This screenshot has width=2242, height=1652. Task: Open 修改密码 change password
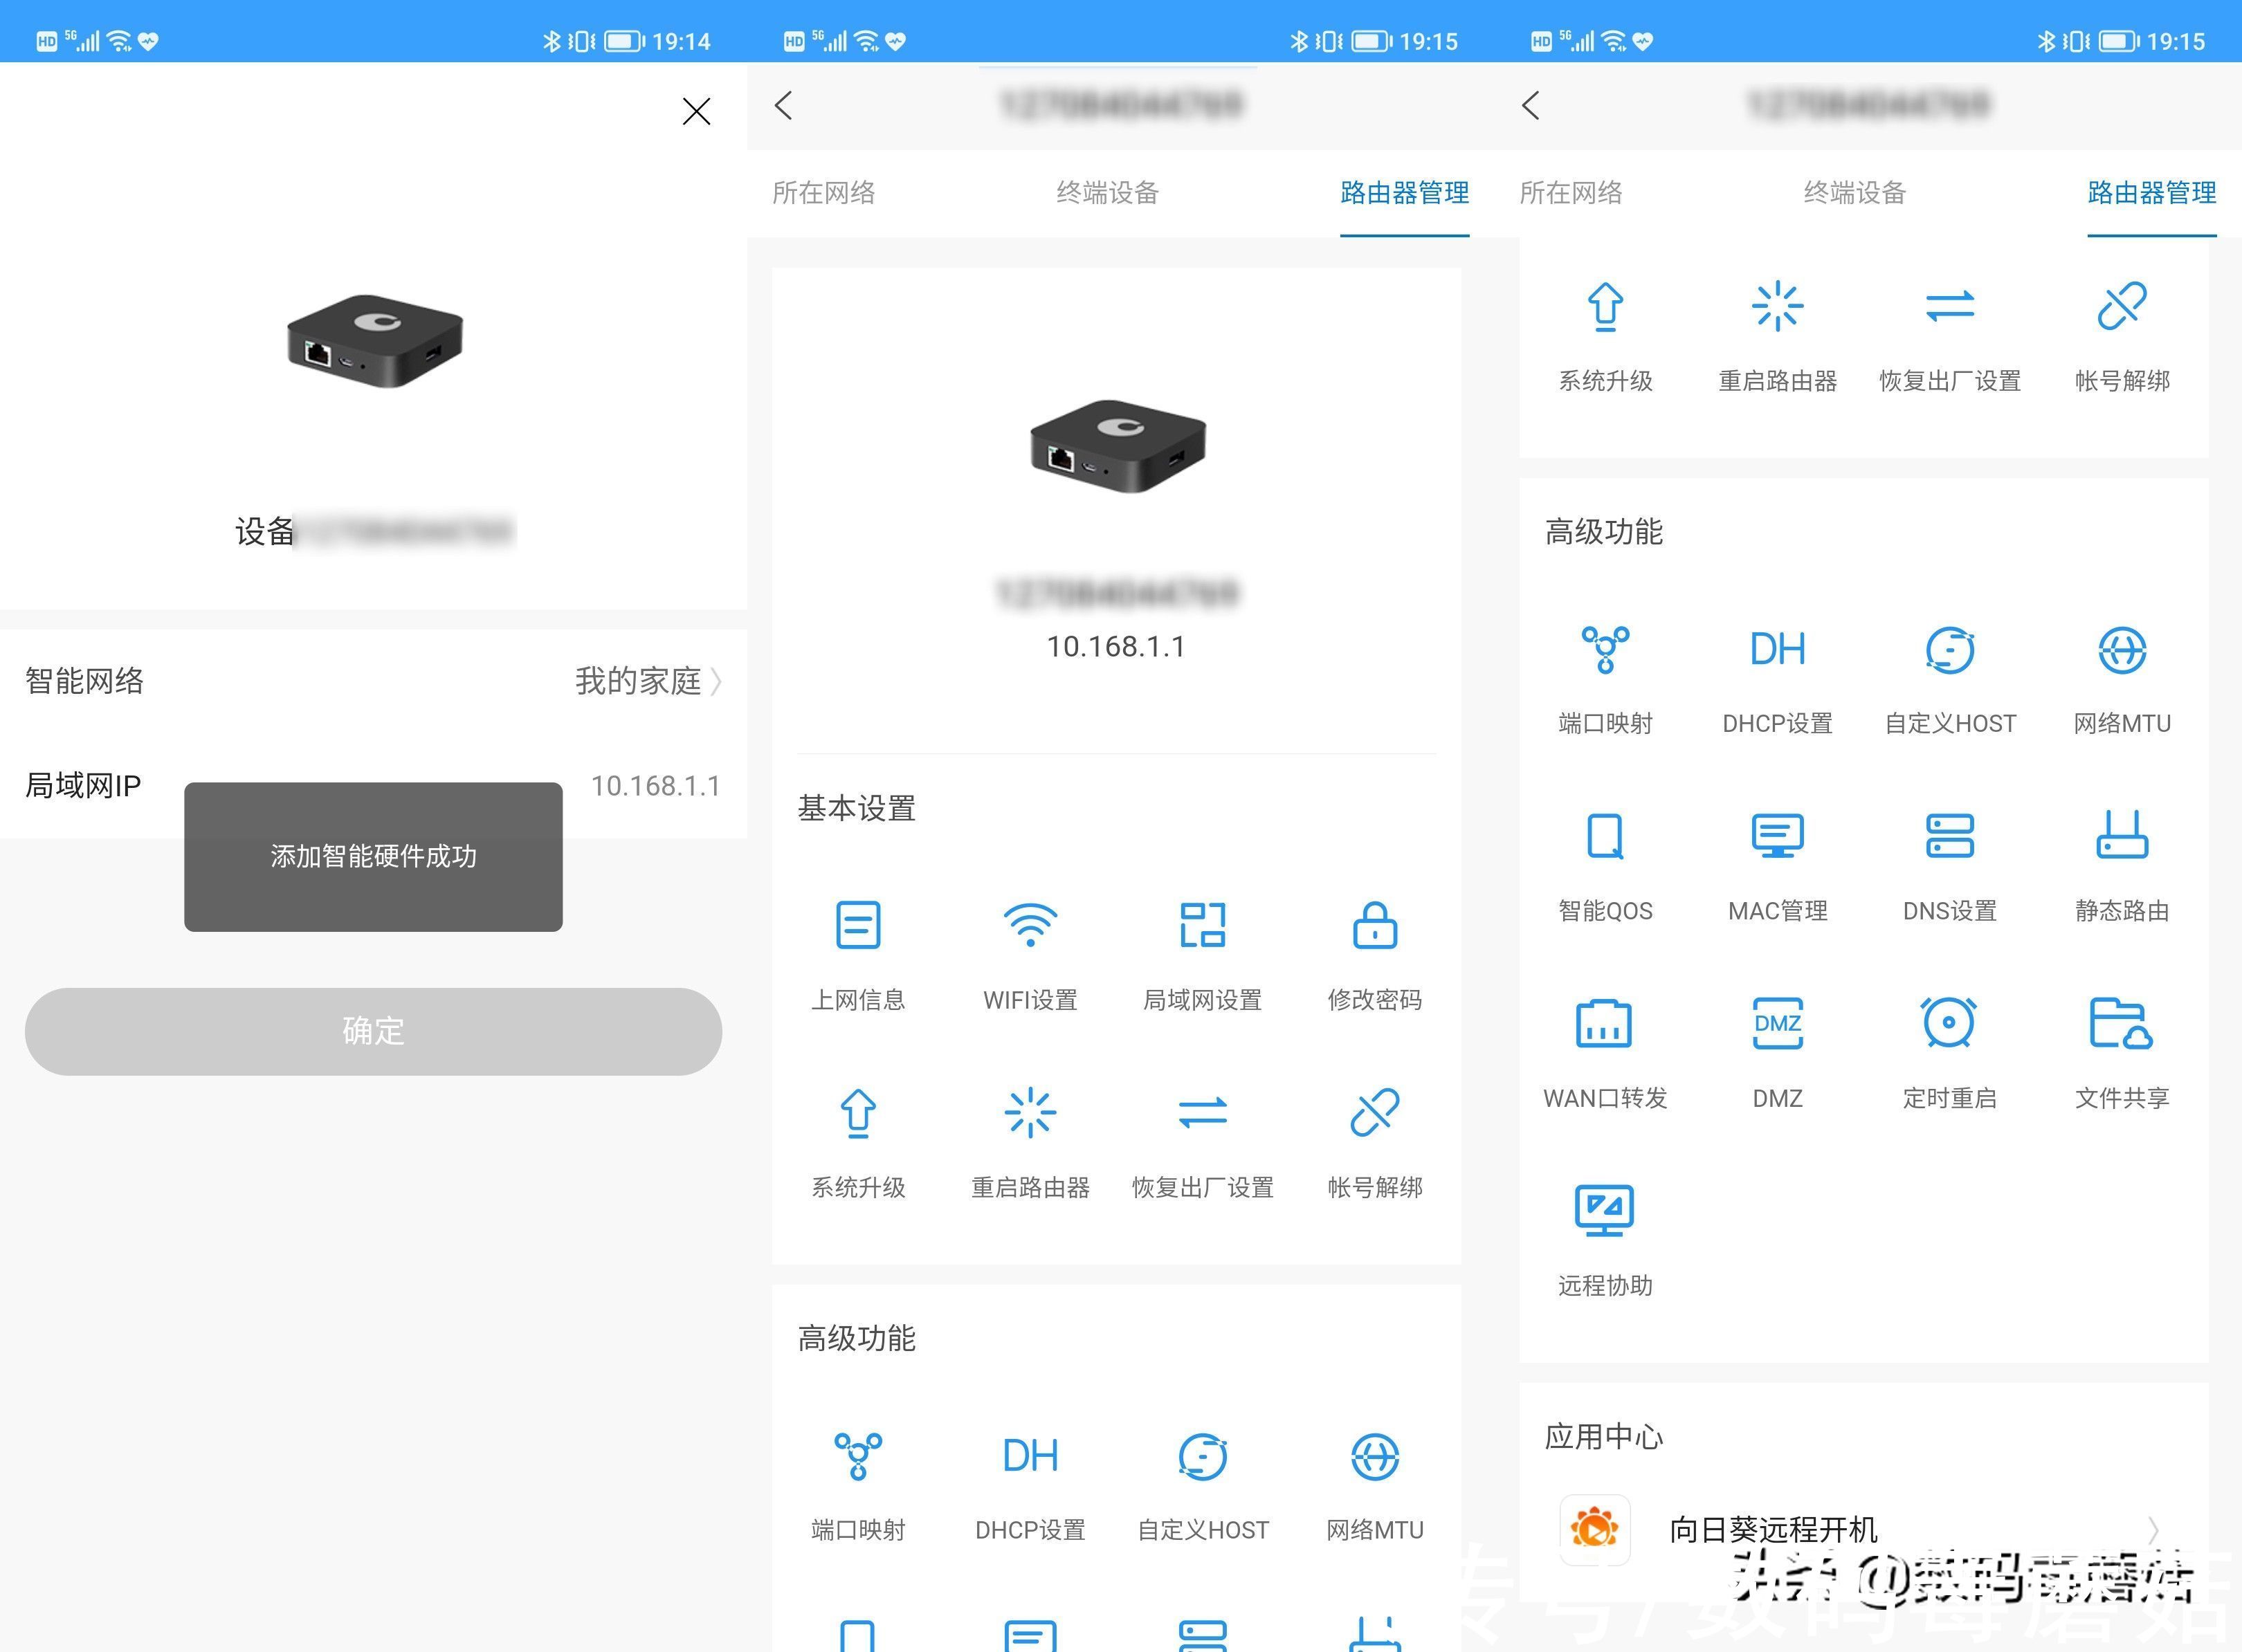click(1374, 955)
